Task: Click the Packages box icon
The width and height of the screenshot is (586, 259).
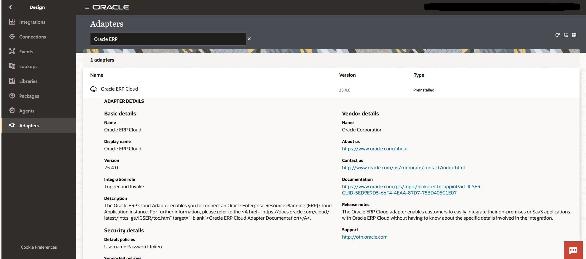Action: (12, 96)
